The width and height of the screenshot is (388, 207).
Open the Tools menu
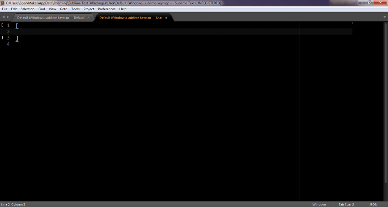(x=75, y=9)
